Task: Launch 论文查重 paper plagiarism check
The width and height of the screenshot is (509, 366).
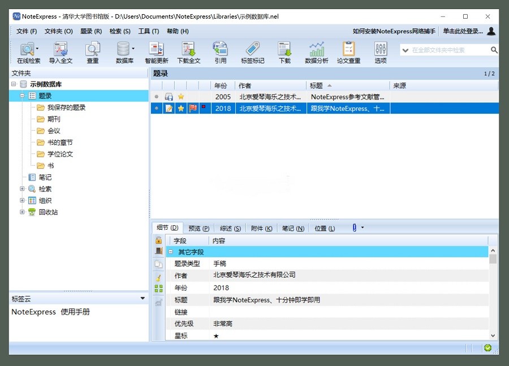Action: 348,52
